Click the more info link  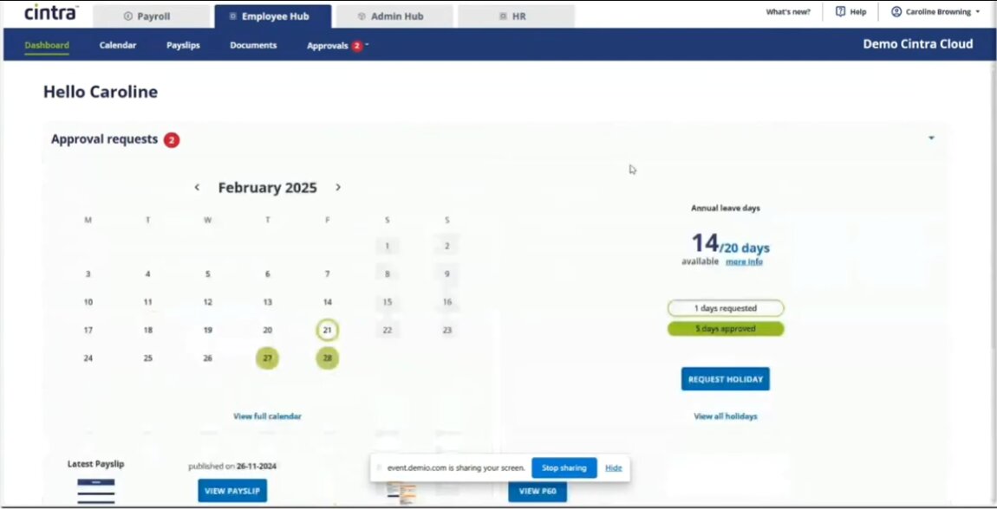coord(744,261)
